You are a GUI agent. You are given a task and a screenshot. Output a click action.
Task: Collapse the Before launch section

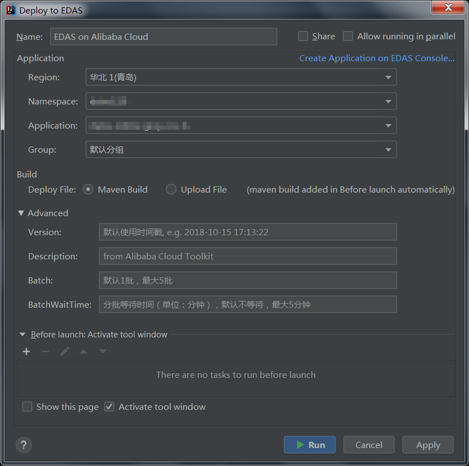[22, 334]
